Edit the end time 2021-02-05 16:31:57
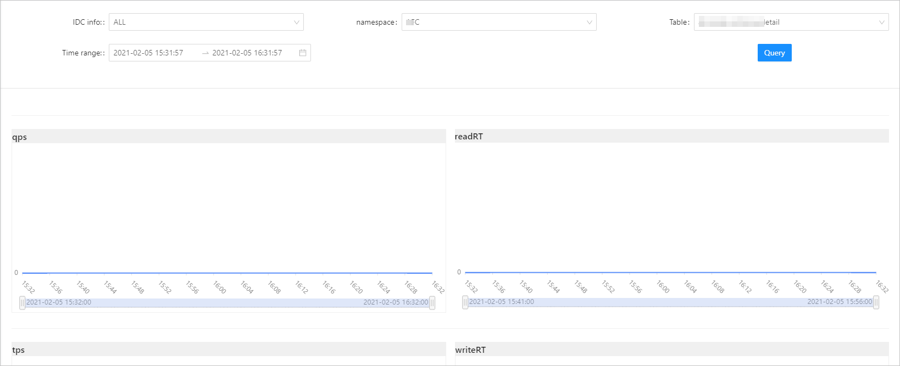 coord(247,53)
